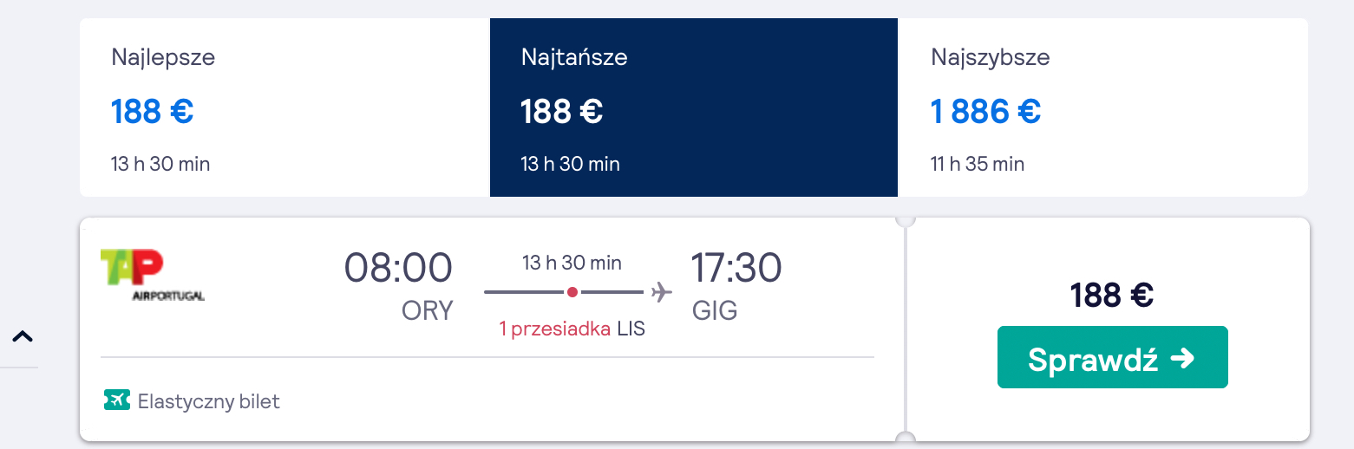The height and width of the screenshot is (449, 1354).
Task: Click the GIG arrival airport code
Action: (715, 310)
